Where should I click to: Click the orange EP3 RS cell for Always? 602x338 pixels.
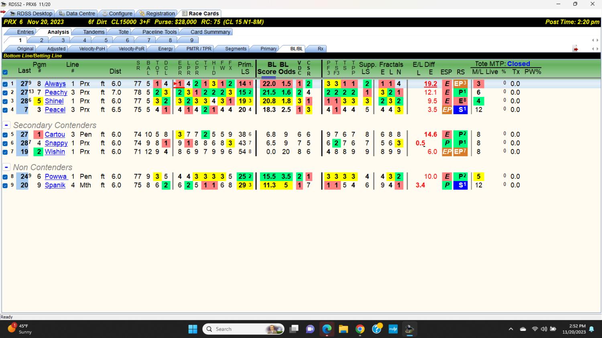point(460,84)
